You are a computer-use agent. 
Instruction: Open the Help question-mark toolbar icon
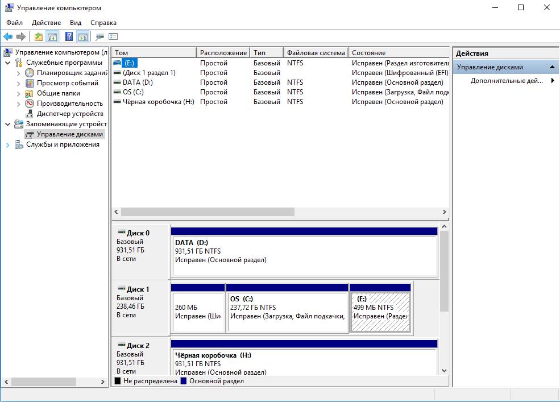69,36
